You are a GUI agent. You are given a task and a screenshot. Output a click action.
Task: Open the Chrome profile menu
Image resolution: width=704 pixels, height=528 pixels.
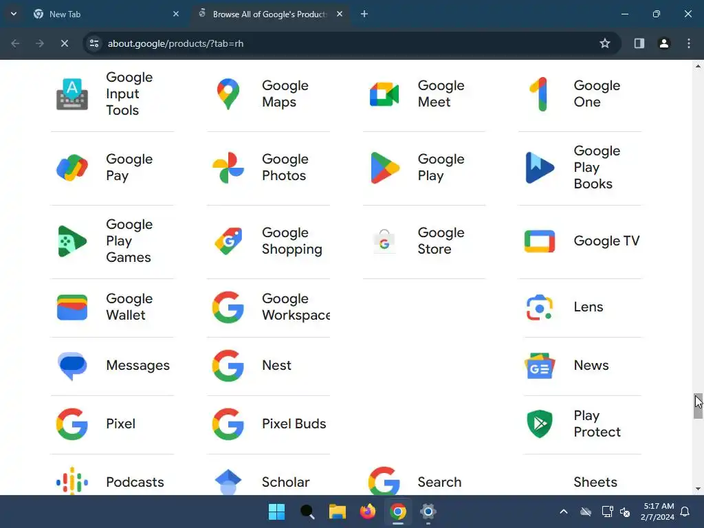[x=664, y=43]
